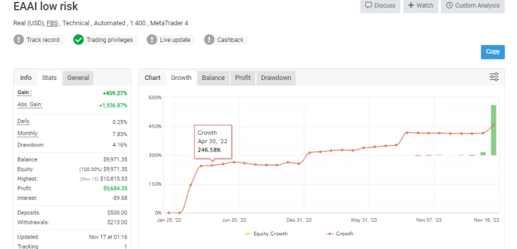This screenshot has height=249, width=517.
Task: Toggle the Growth legend series
Action: click(340, 234)
